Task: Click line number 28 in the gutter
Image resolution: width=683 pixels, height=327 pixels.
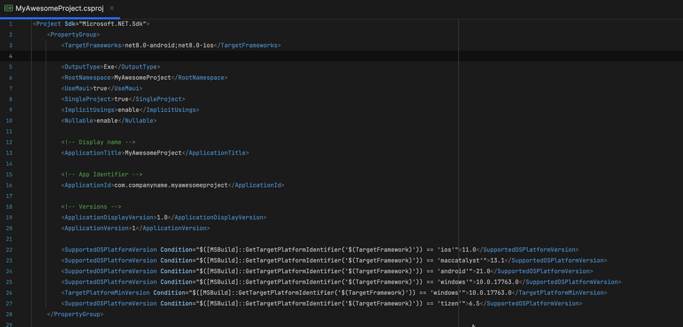Action: click(10, 314)
